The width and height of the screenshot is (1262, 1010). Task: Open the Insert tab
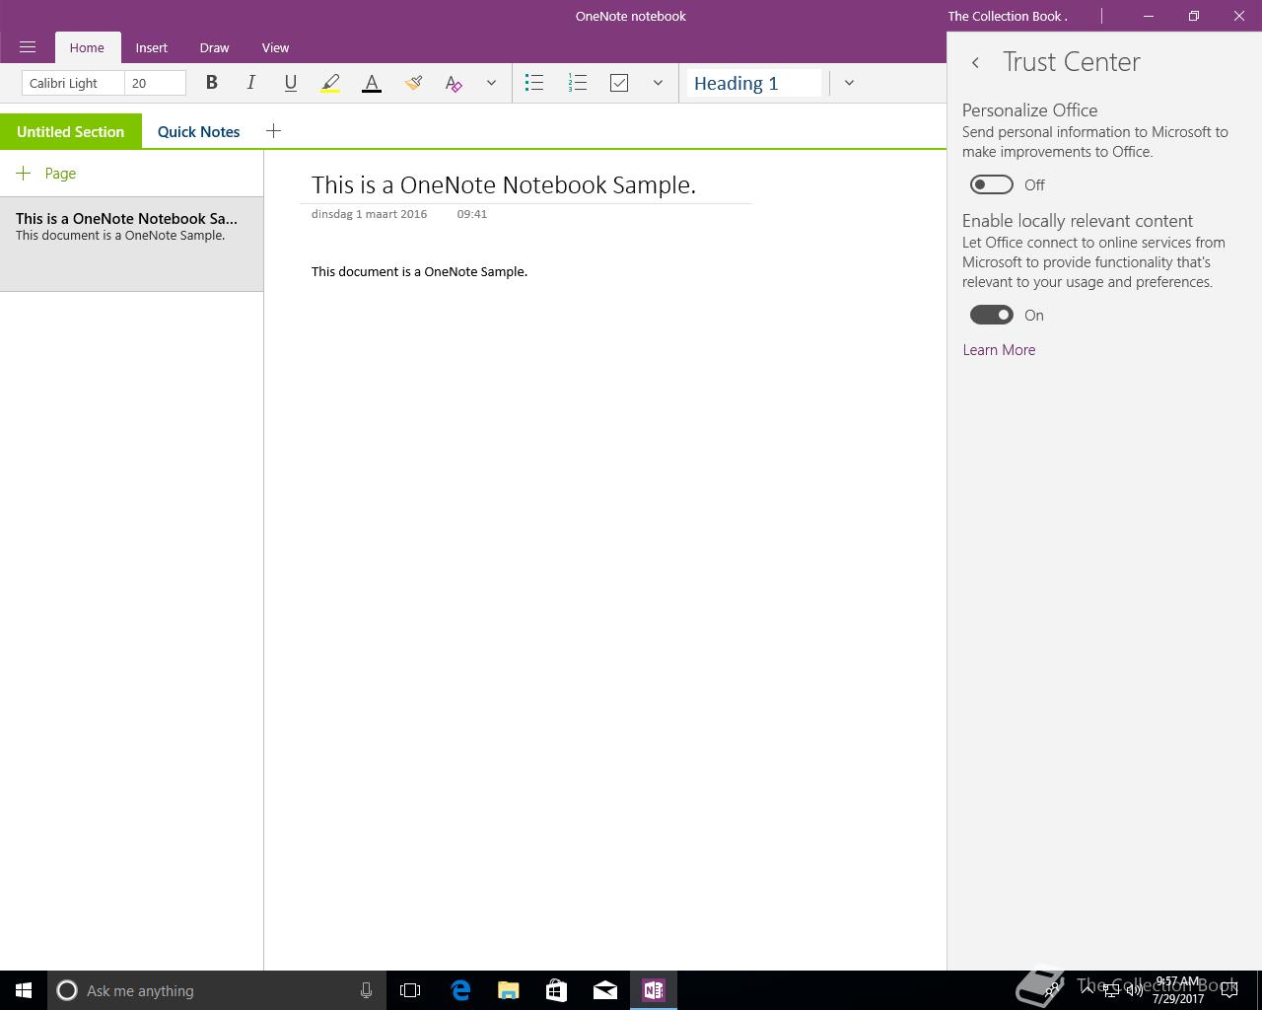point(152,47)
